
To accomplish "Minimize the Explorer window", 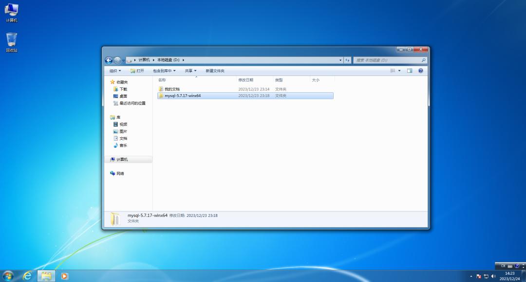I will pyautogui.click(x=401, y=50).
